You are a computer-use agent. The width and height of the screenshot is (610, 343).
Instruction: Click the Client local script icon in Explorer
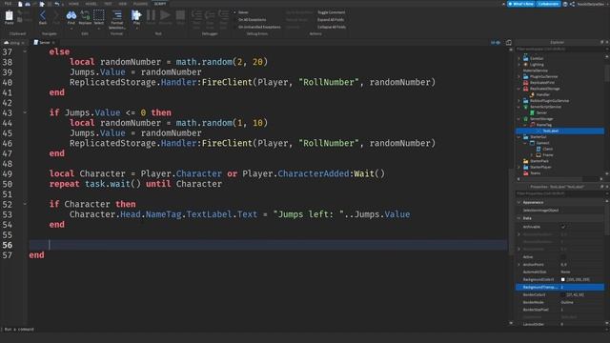coord(539,149)
